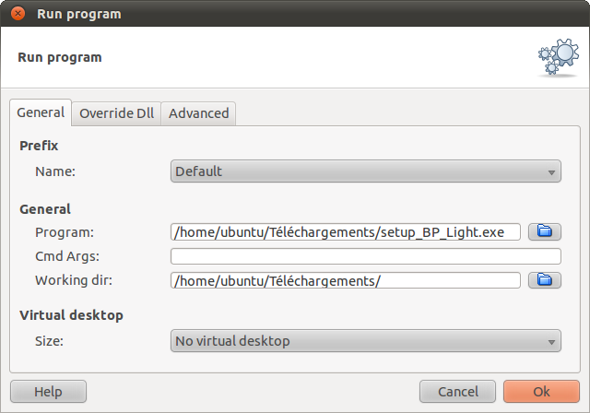
Task: Cancel the Run program dialog
Action: coord(457,392)
